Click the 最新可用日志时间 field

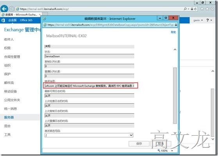(x=89, y=96)
